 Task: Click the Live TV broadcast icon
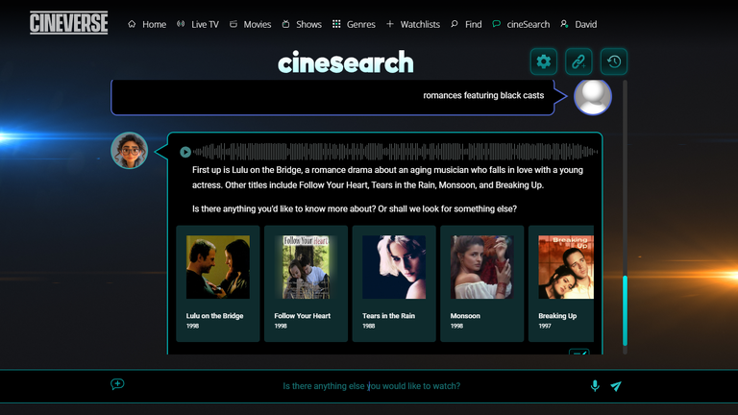pos(181,24)
